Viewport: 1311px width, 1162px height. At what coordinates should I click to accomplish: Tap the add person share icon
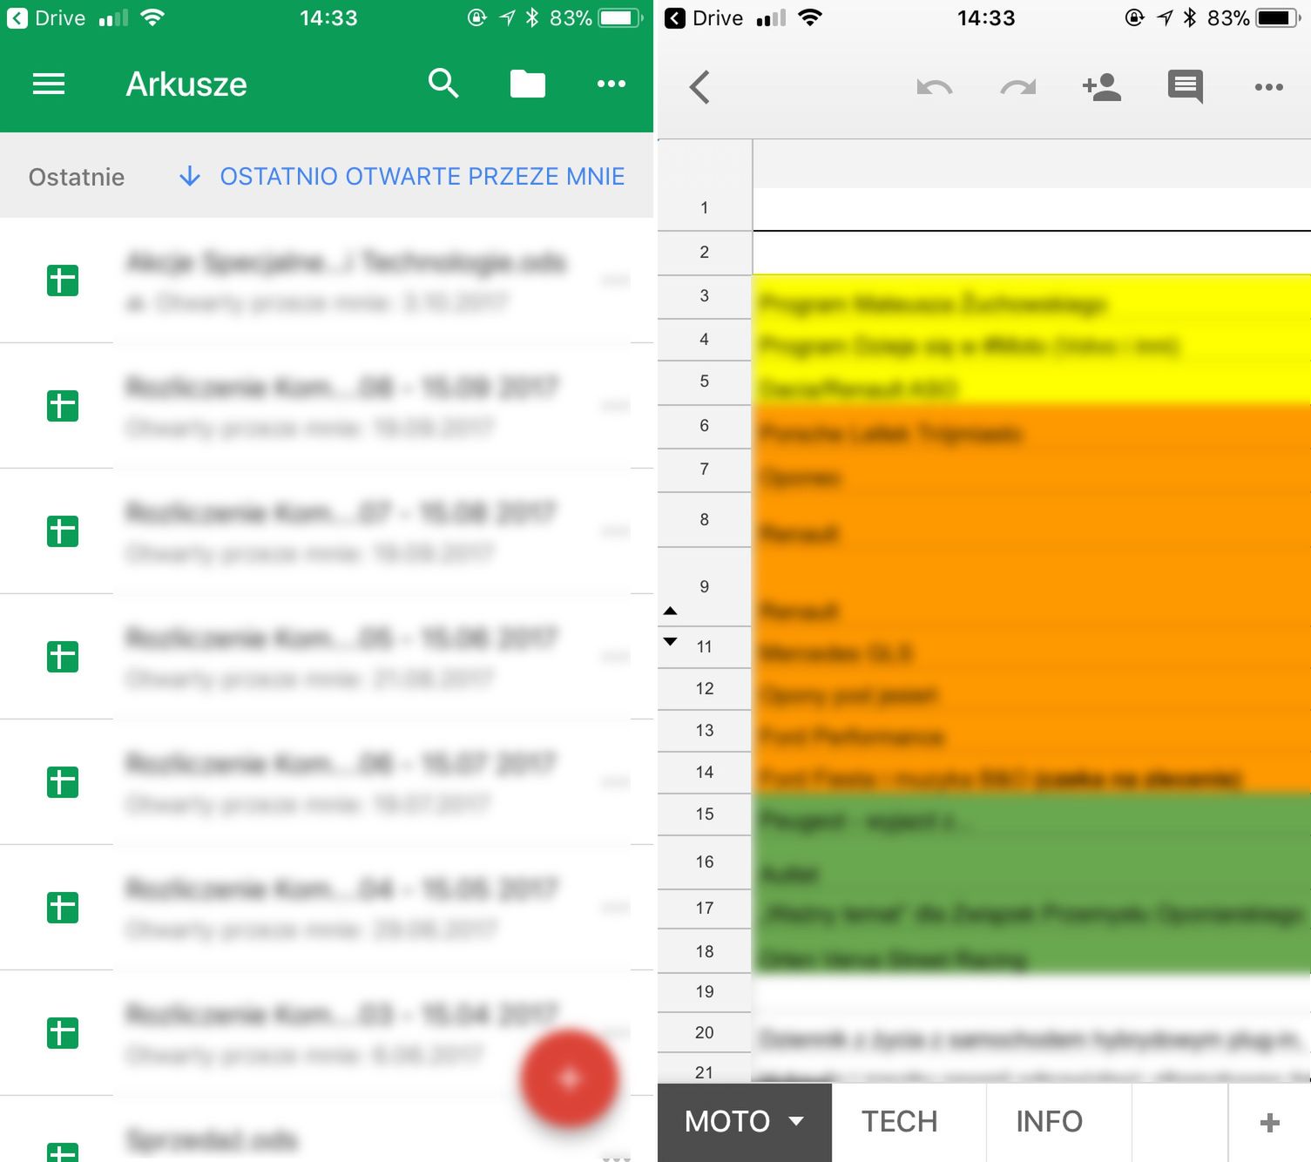pyautogui.click(x=1102, y=87)
